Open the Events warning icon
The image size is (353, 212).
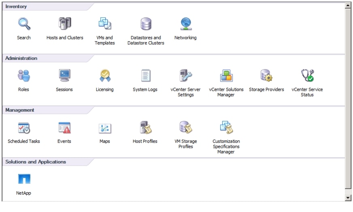64,128
